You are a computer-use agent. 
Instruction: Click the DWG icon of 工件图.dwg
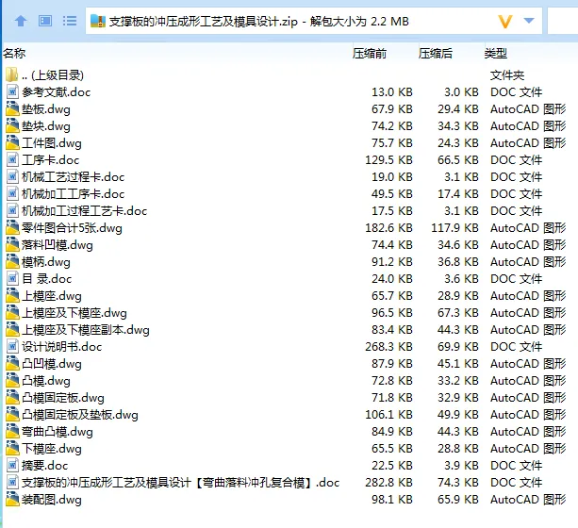12,142
